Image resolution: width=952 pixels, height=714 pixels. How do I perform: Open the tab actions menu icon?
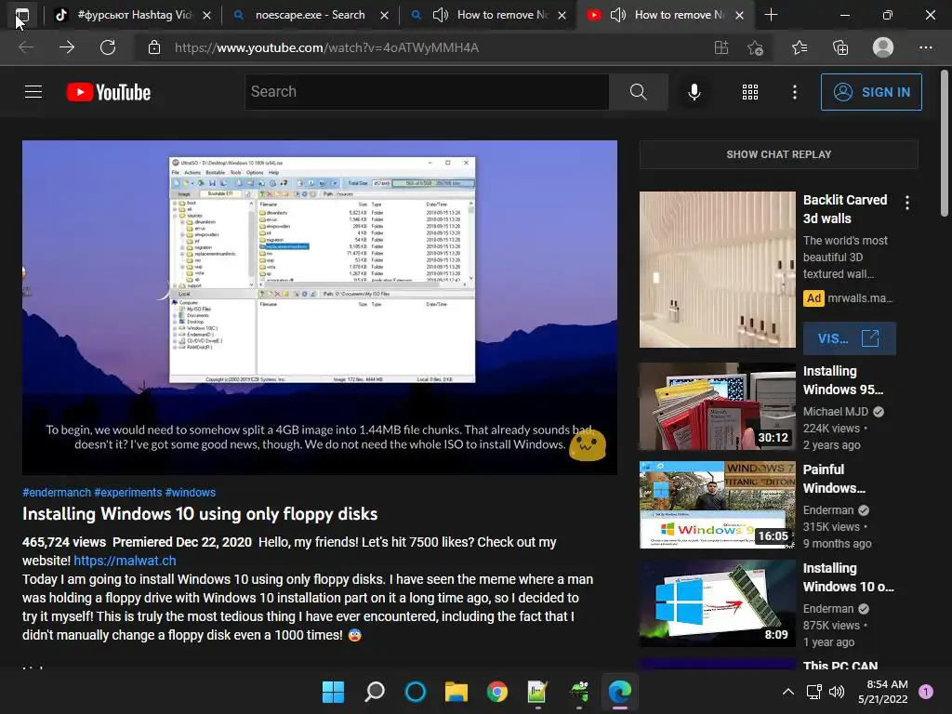tap(22, 15)
